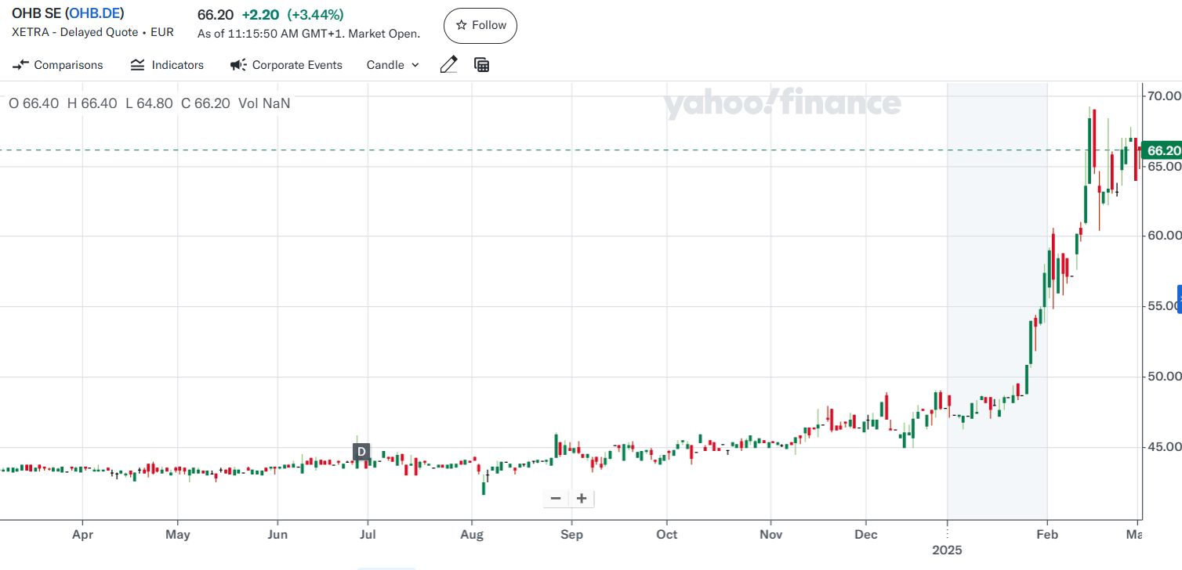Viewport: 1182px width, 570px height.
Task: Click the 45.00 price axis label
Action: (x=1163, y=447)
